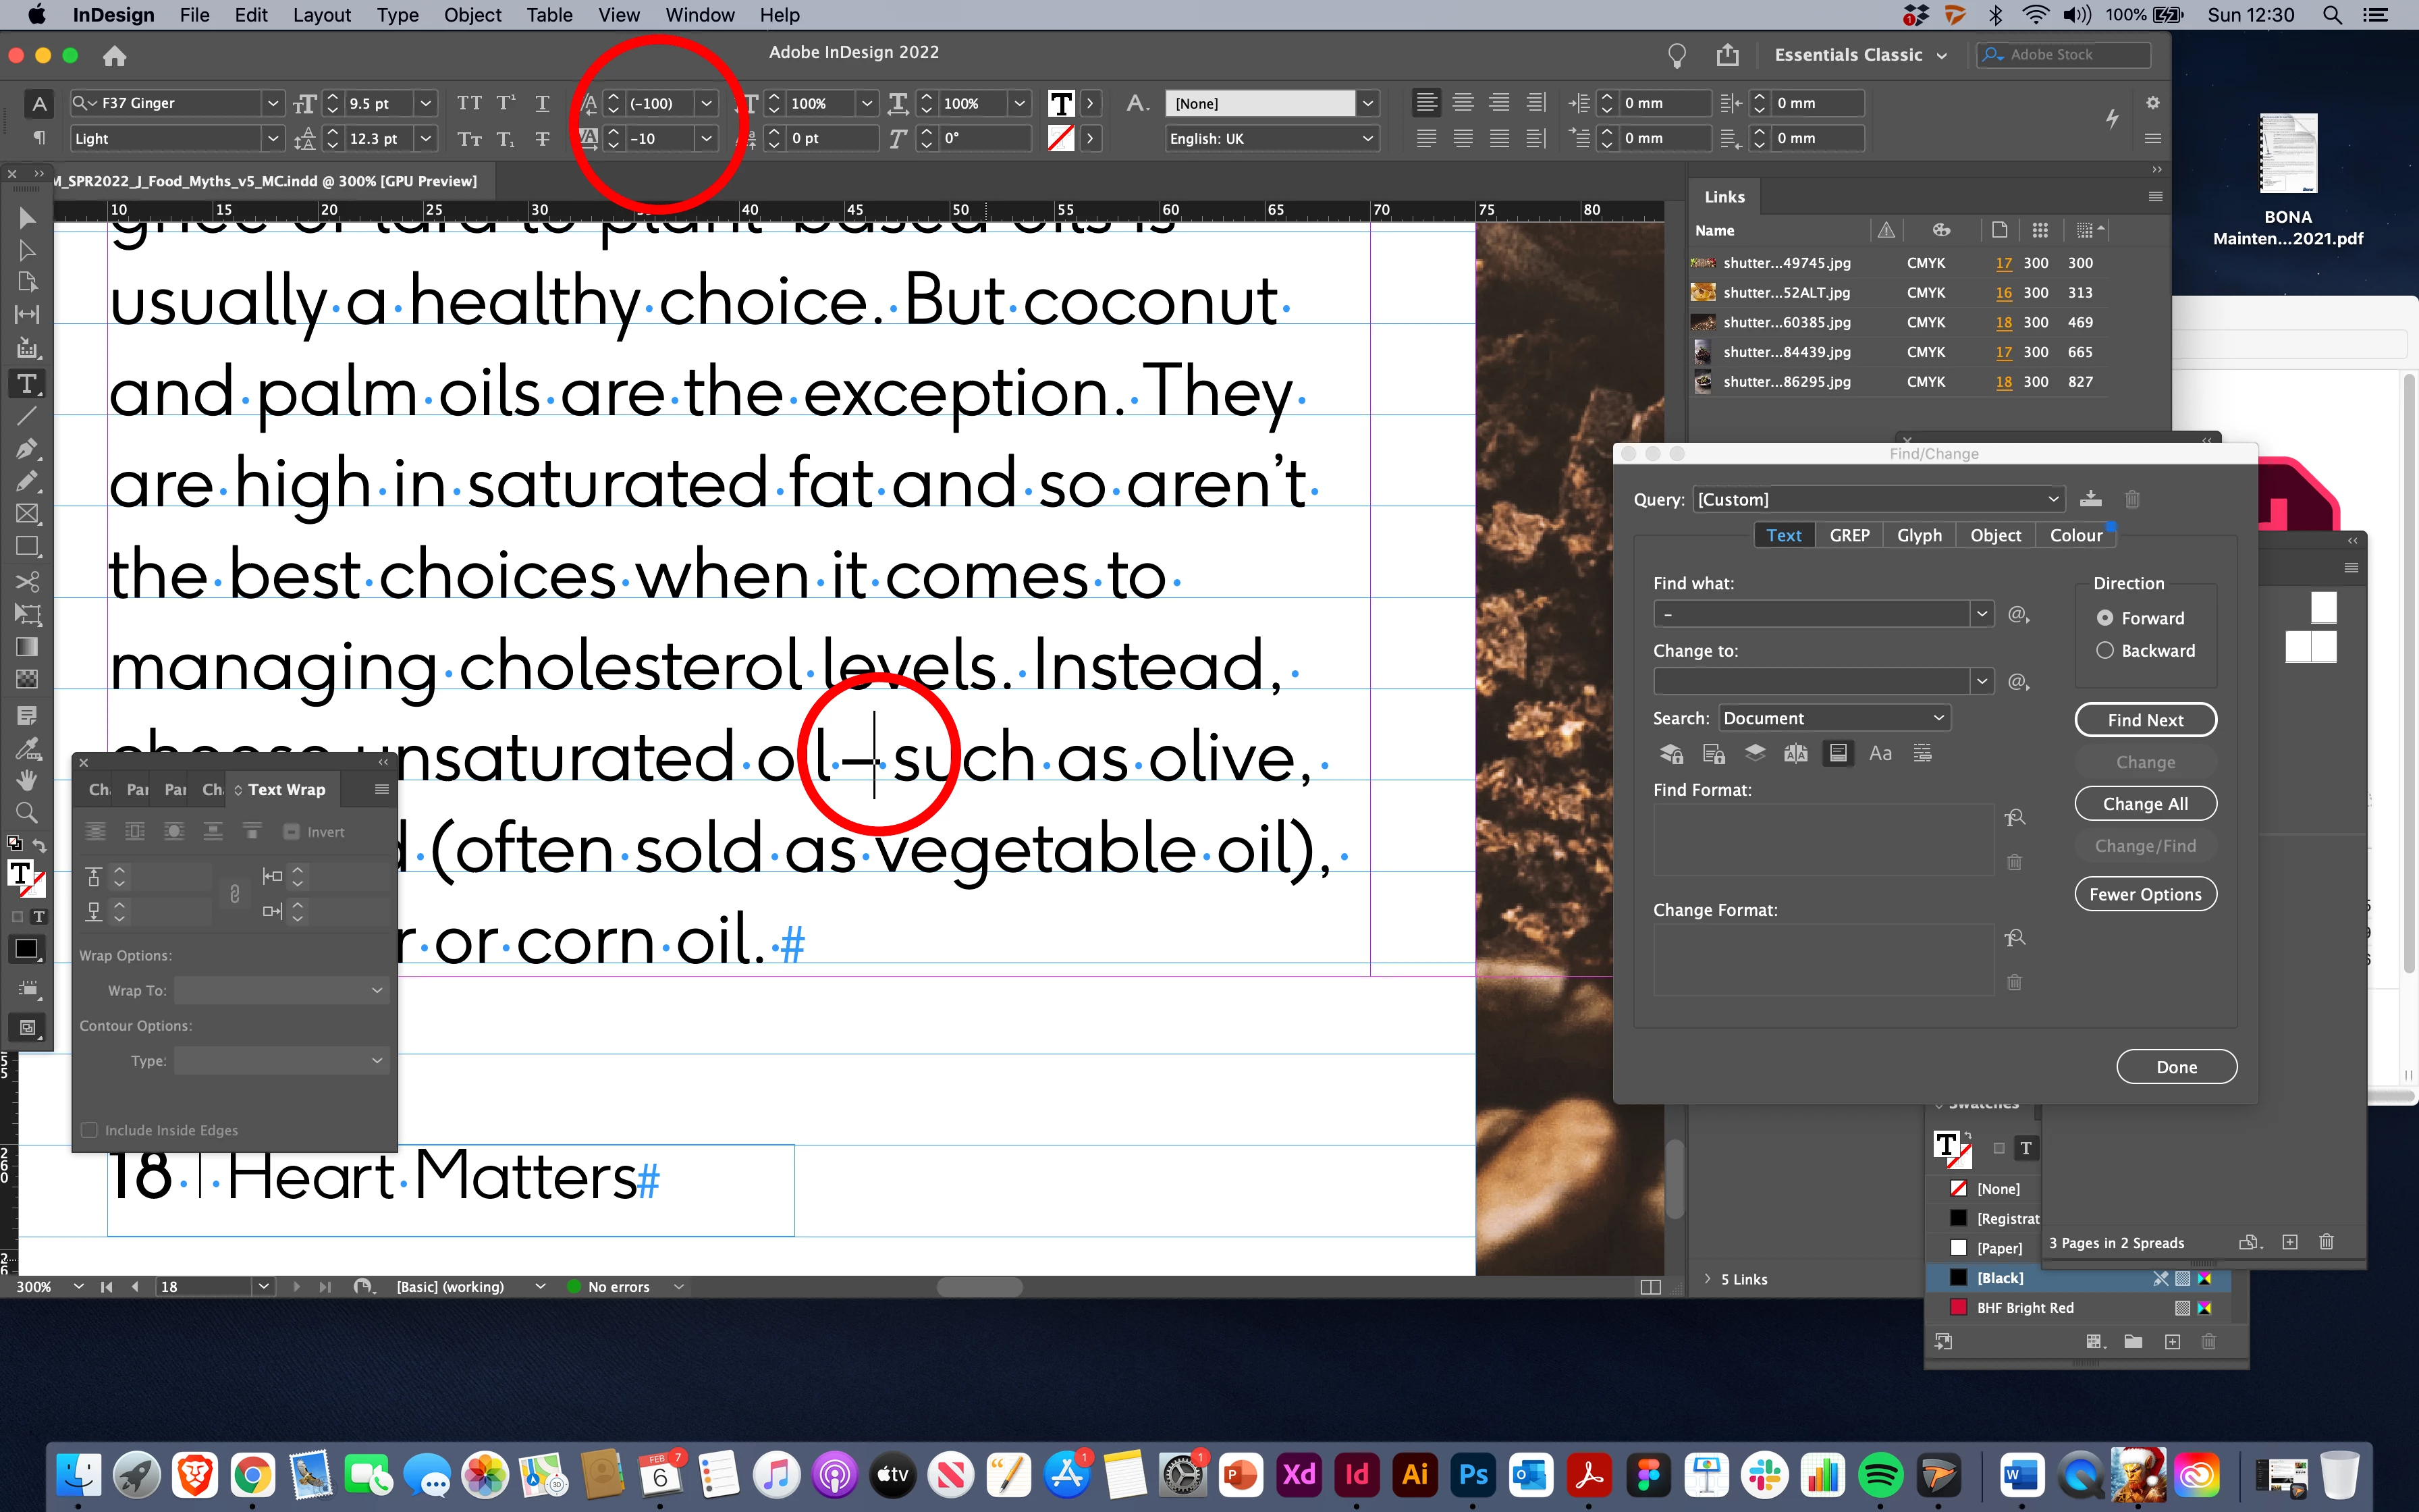Image resolution: width=2419 pixels, height=1512 pixels.
Task: Click the case sensitive Aa icon
Action: click(1880, 753)
